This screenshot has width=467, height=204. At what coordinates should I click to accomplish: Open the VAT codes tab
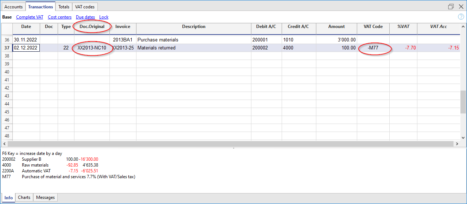point(85,7)
